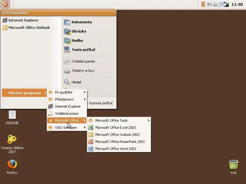Viewport: 246px width, 184px height.
Task: Choose Microsoft Office Word 2003 entry
Action: (119, 149)
